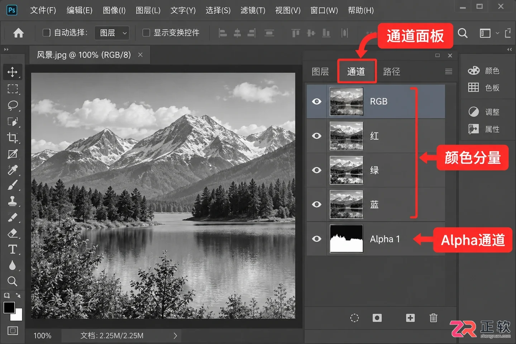Click the 100% zoom level field
This screenshot has width=516, height=344.
pos(43,336)
